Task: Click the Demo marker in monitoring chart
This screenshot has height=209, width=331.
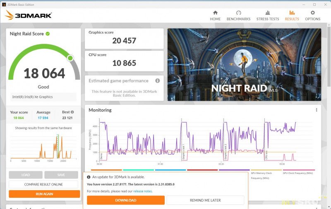Action: (101, 156)
